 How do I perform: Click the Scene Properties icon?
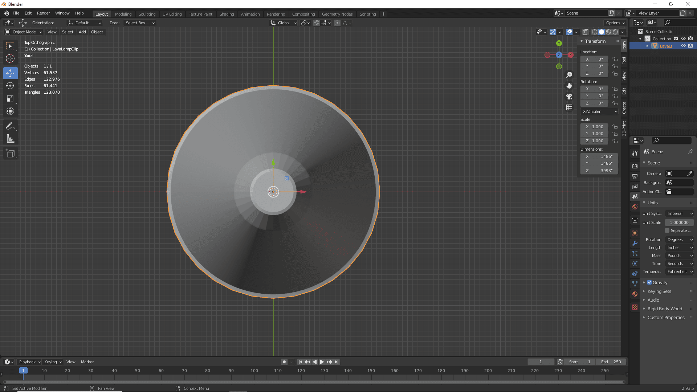(635, 196)
